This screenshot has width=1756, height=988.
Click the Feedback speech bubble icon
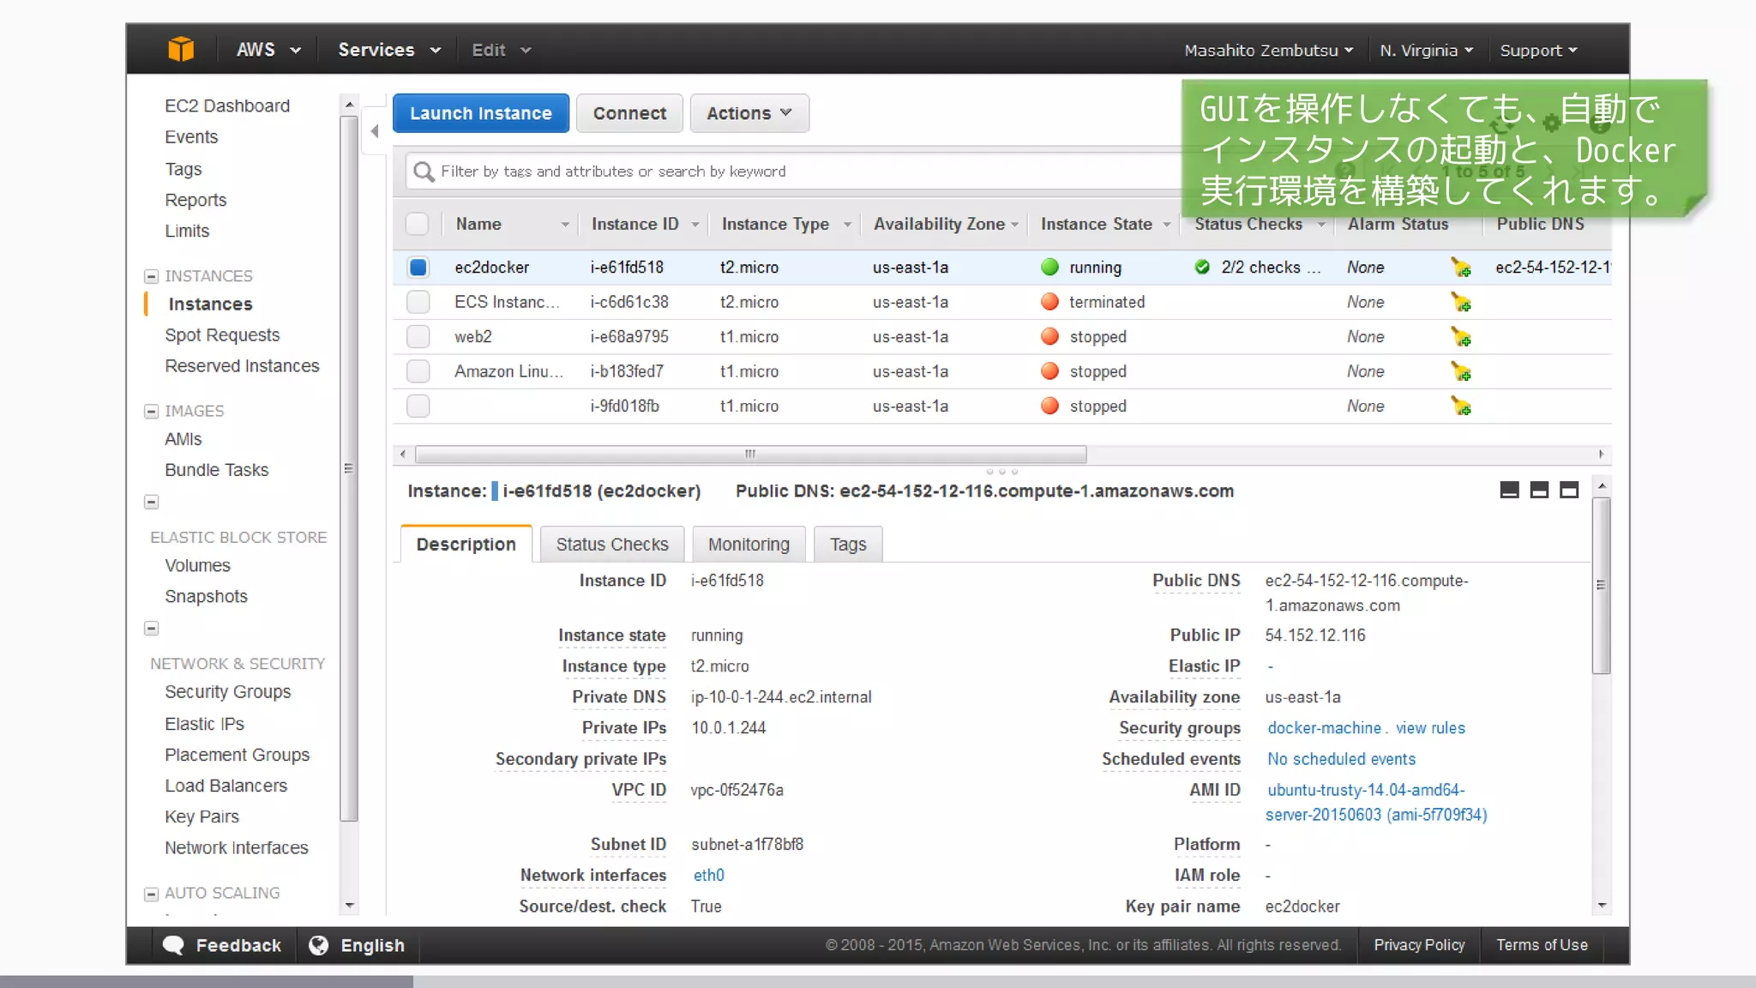click(173, 945)
